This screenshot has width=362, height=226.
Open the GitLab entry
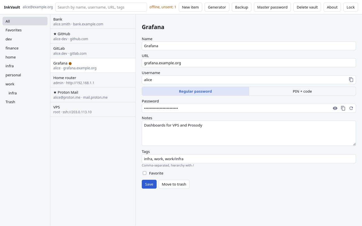click(93, 51)
